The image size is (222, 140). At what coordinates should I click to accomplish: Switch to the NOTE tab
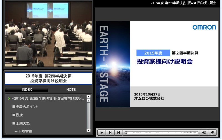pos(71,89)
